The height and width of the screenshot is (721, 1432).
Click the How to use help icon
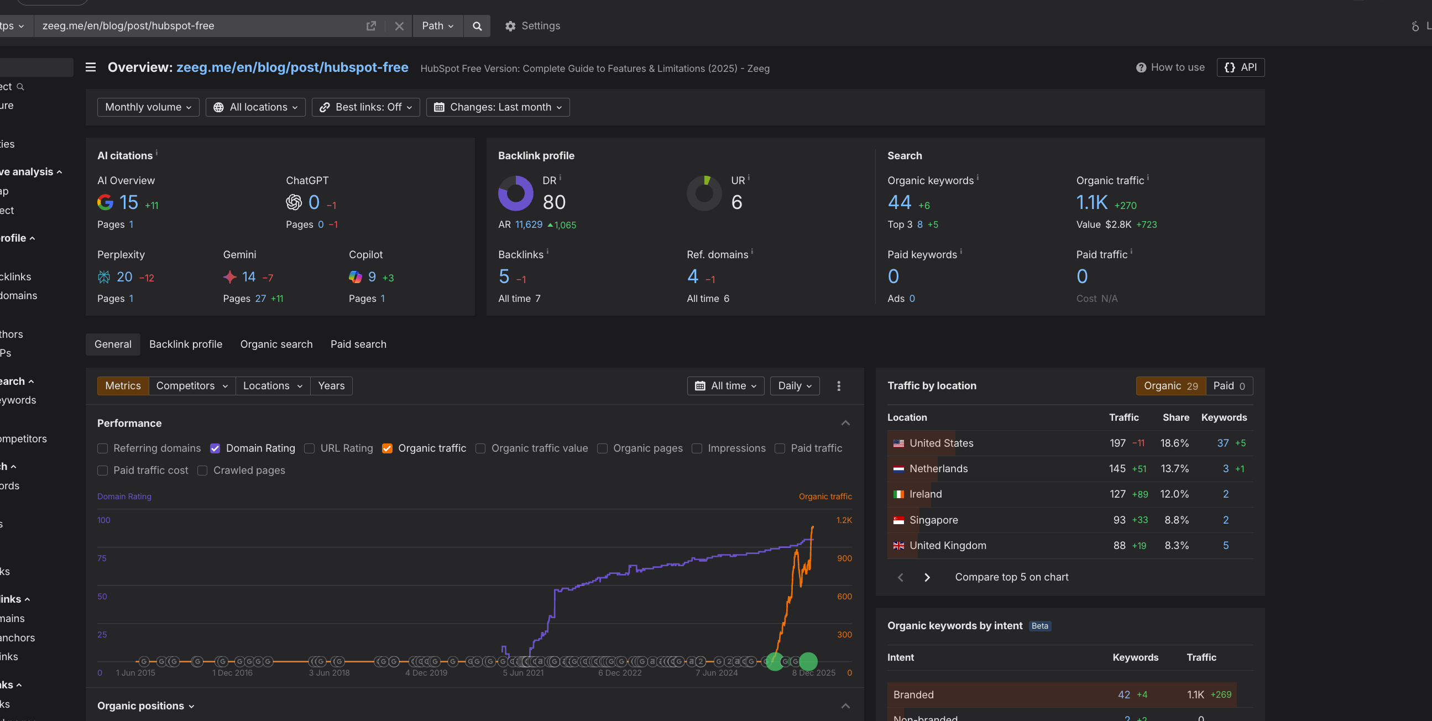(1141, 67)
